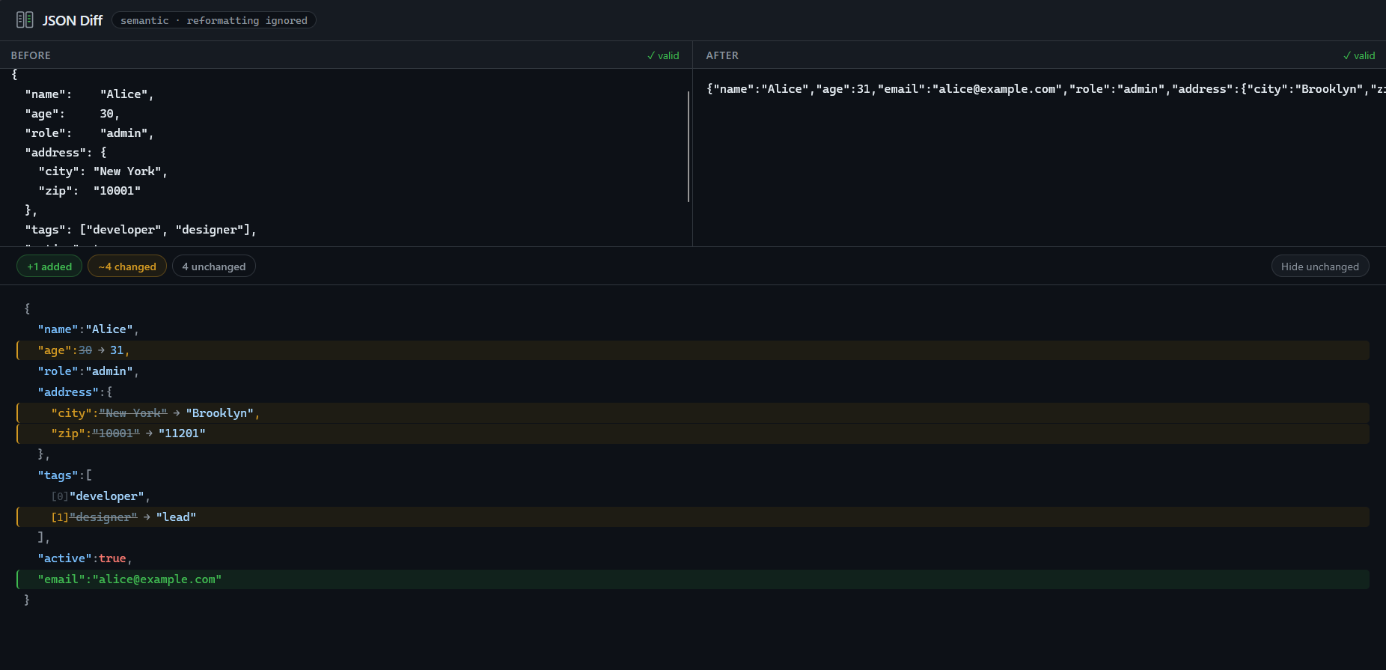Click the changed "age" 30 → 31 row
The image size is (1386, 670).
point(693,350)
